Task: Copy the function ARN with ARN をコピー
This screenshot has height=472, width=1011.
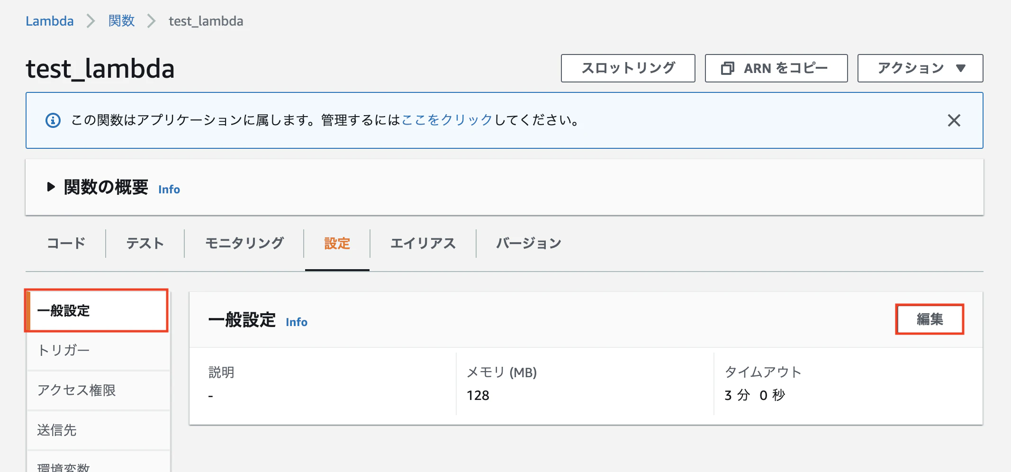Action: 776,68
